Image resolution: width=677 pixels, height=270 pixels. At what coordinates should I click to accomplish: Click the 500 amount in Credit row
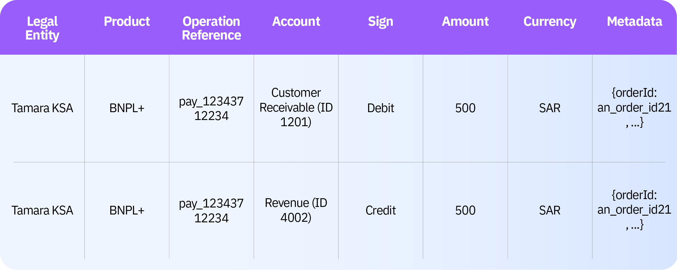(x=465, y=210)
